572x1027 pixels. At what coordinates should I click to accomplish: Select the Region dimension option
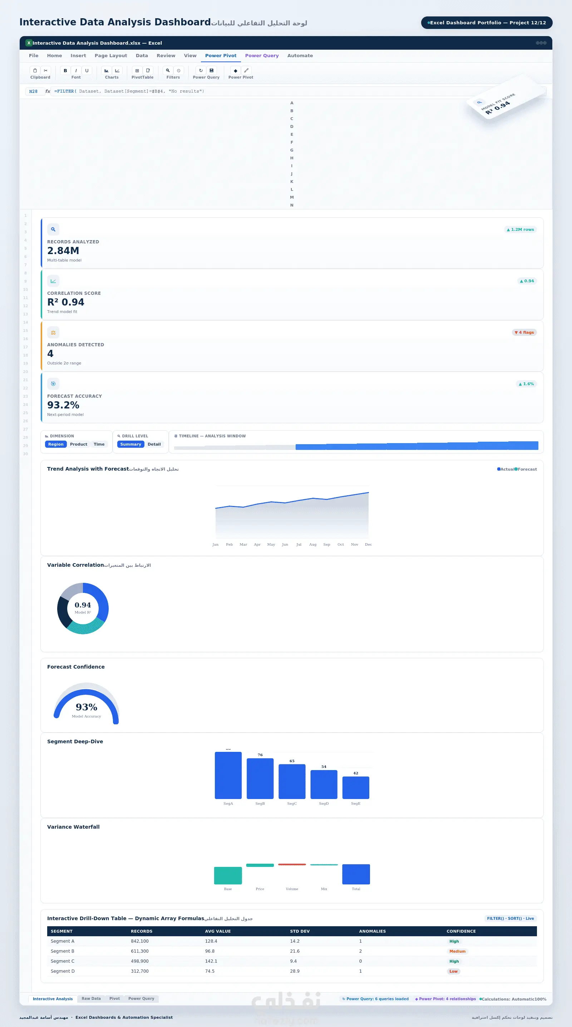[x=56, y=444]
